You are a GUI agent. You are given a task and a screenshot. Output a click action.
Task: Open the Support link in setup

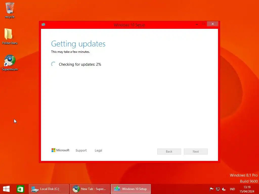pyautogui.click(x=81, y=151)
